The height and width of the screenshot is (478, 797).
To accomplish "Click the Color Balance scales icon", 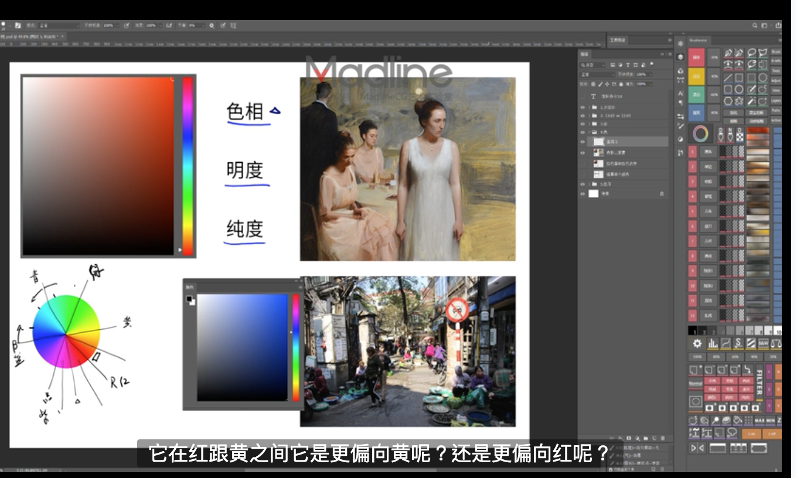I will point(776,343).
